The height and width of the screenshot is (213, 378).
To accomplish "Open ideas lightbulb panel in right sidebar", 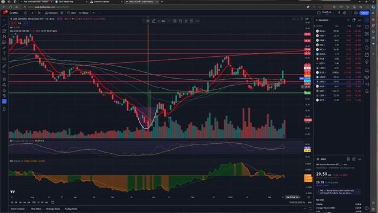I will pos(367,62).
